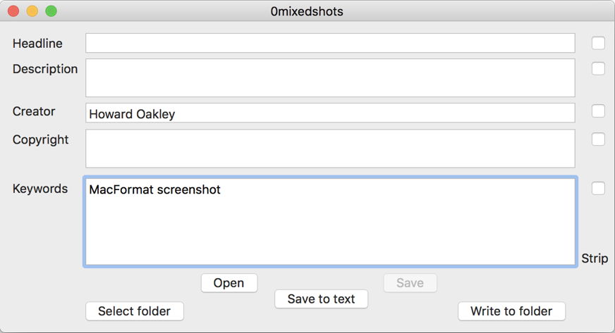Choose the Select folder button
This screenshot has height=333, width=615.
pos(134,311)
